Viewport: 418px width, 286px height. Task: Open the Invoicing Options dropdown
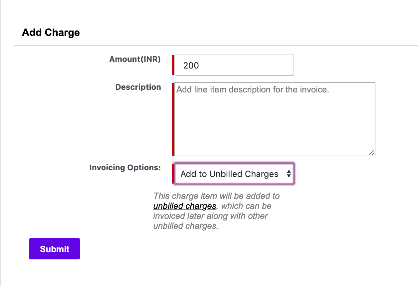pos(234,174)
